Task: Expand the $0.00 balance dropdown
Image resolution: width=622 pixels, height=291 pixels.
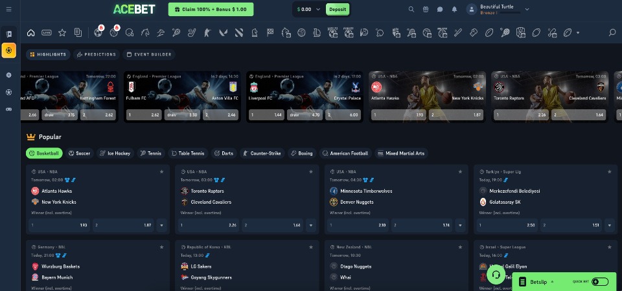Action: (x=317, y=10)
